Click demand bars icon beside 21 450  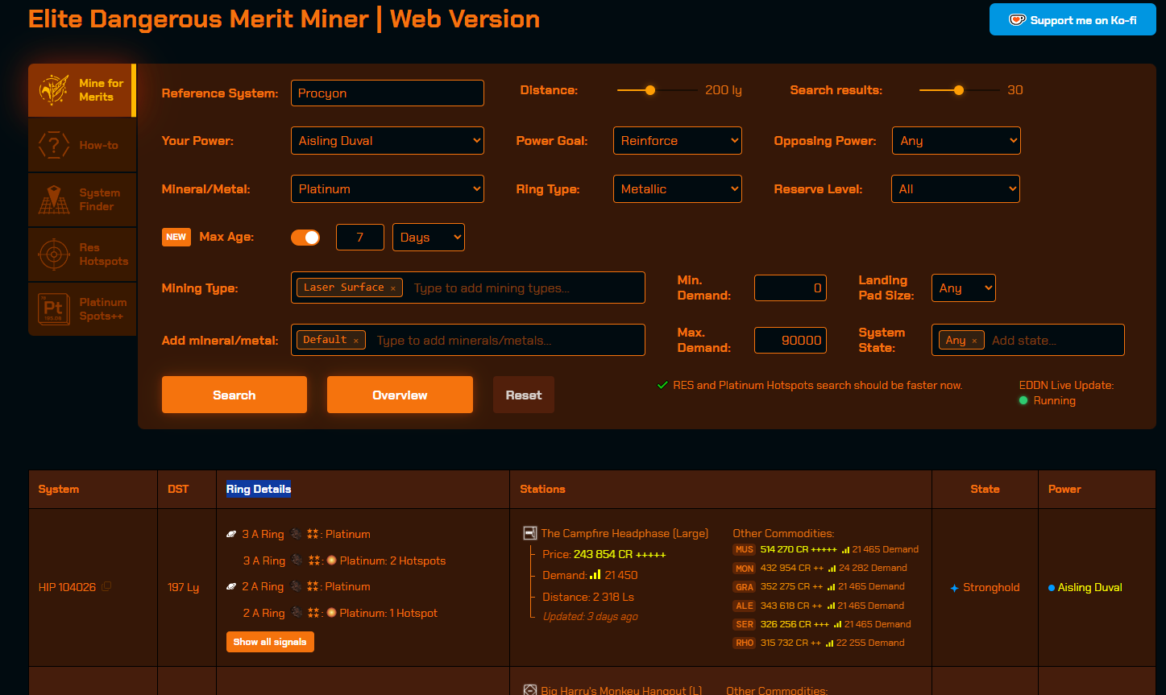coord(595,575)
